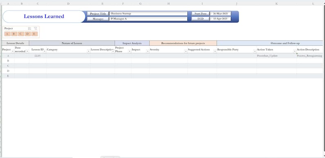The width and height of the screenshot is (325, 158).
Task: Open the Suggested Actions filter dropdown
Action: pyautogui.click(x=215, y=51)
